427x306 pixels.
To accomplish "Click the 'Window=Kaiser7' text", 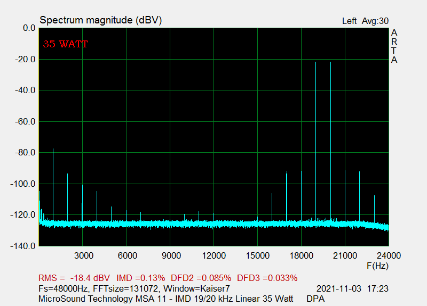I will click(x=196, y=288).
